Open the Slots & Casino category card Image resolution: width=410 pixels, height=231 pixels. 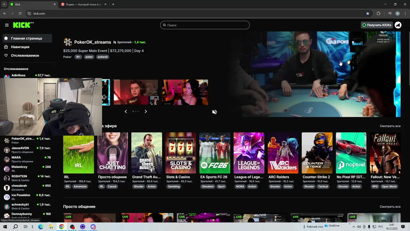click(x=181, y=153)
